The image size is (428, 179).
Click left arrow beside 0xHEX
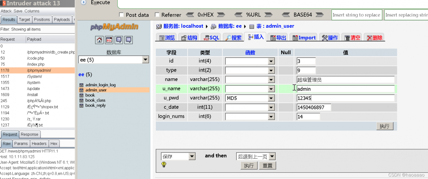(190, 15)
